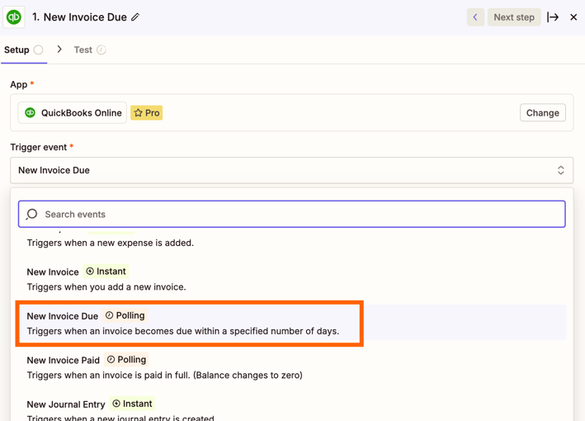Click the chevron between Setup and Test
Viewport: 585px width, 421px height.
59,50
